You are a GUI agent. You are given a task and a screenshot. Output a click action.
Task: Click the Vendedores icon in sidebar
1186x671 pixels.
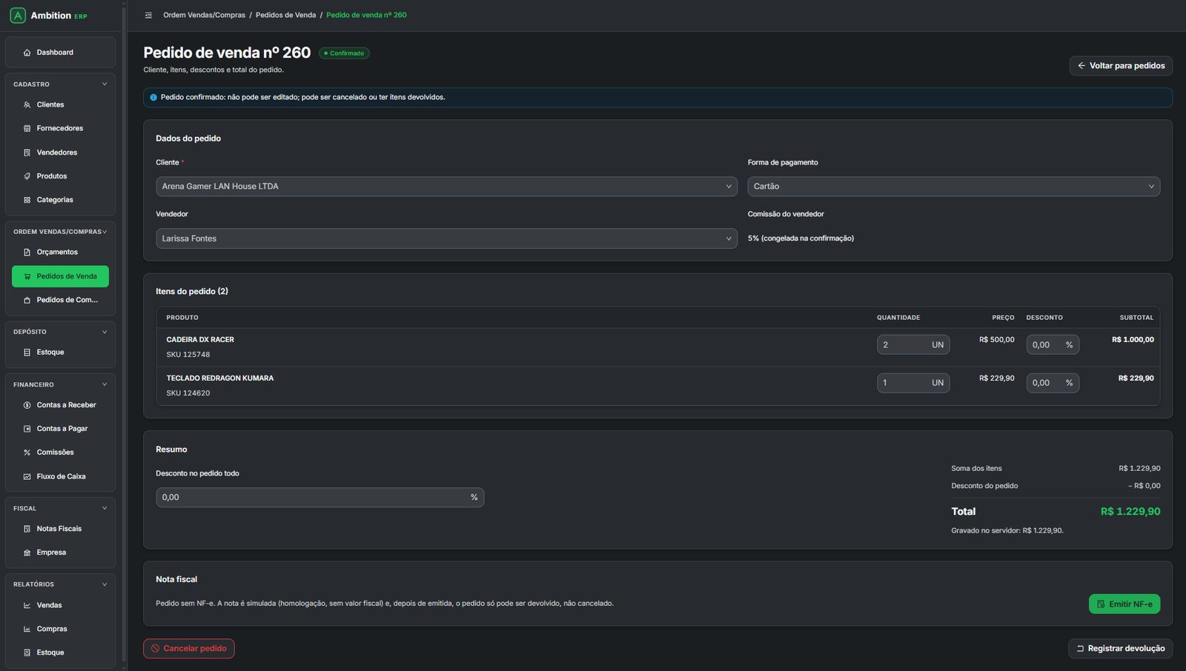point(27,153)
